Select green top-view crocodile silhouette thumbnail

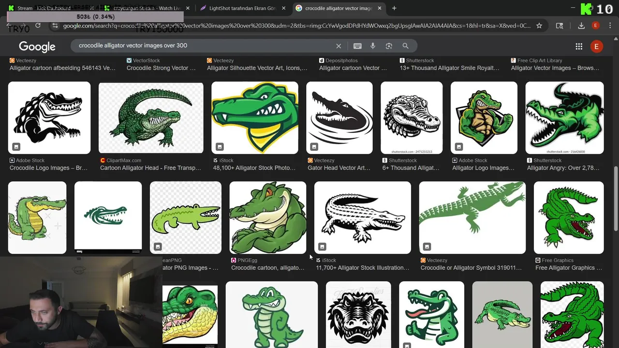pyautogui.click(x=472, y=217)
